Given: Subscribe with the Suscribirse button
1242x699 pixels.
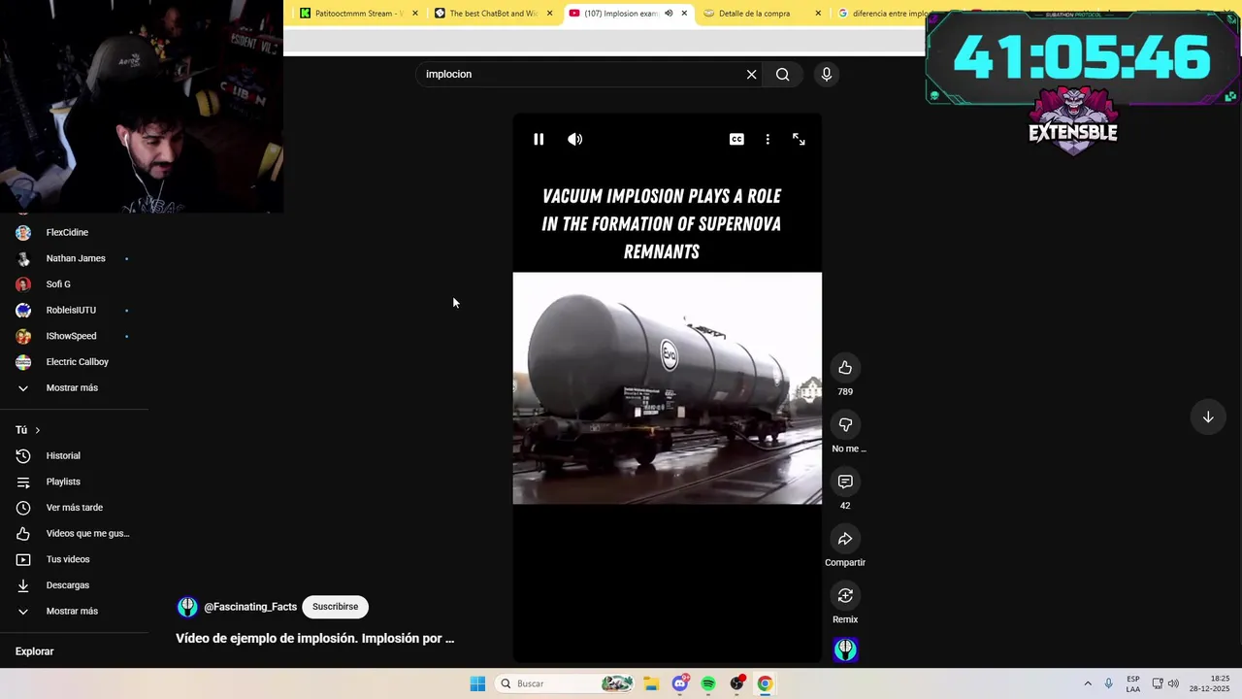Looking at the screenshot, I should 335,607.
